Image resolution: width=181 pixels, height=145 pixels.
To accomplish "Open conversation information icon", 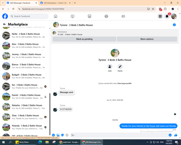I will tap(174, 25).
